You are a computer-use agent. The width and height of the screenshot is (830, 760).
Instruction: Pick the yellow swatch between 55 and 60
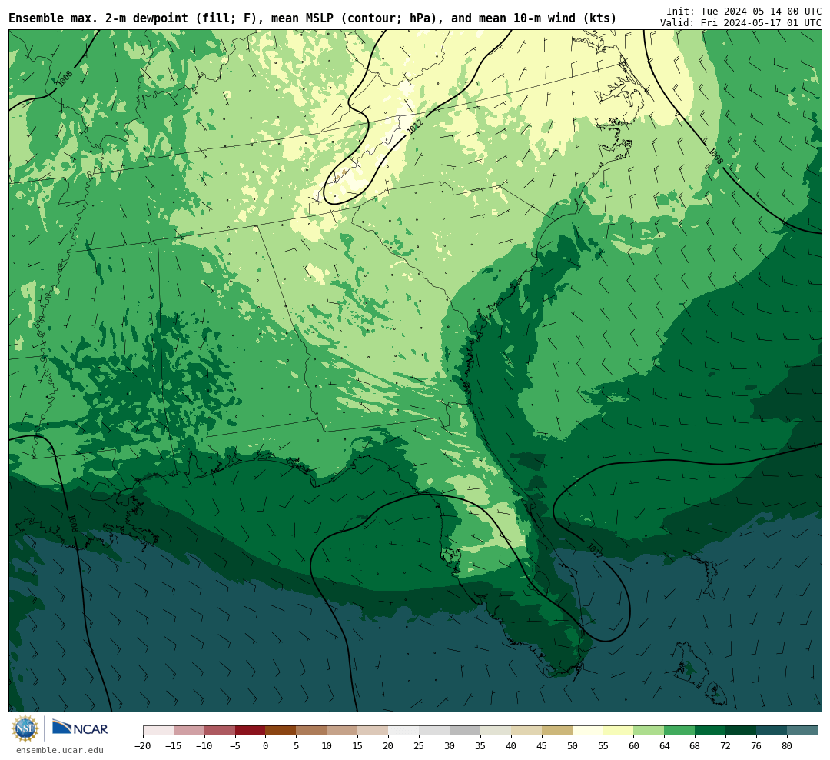click(618, 731)
